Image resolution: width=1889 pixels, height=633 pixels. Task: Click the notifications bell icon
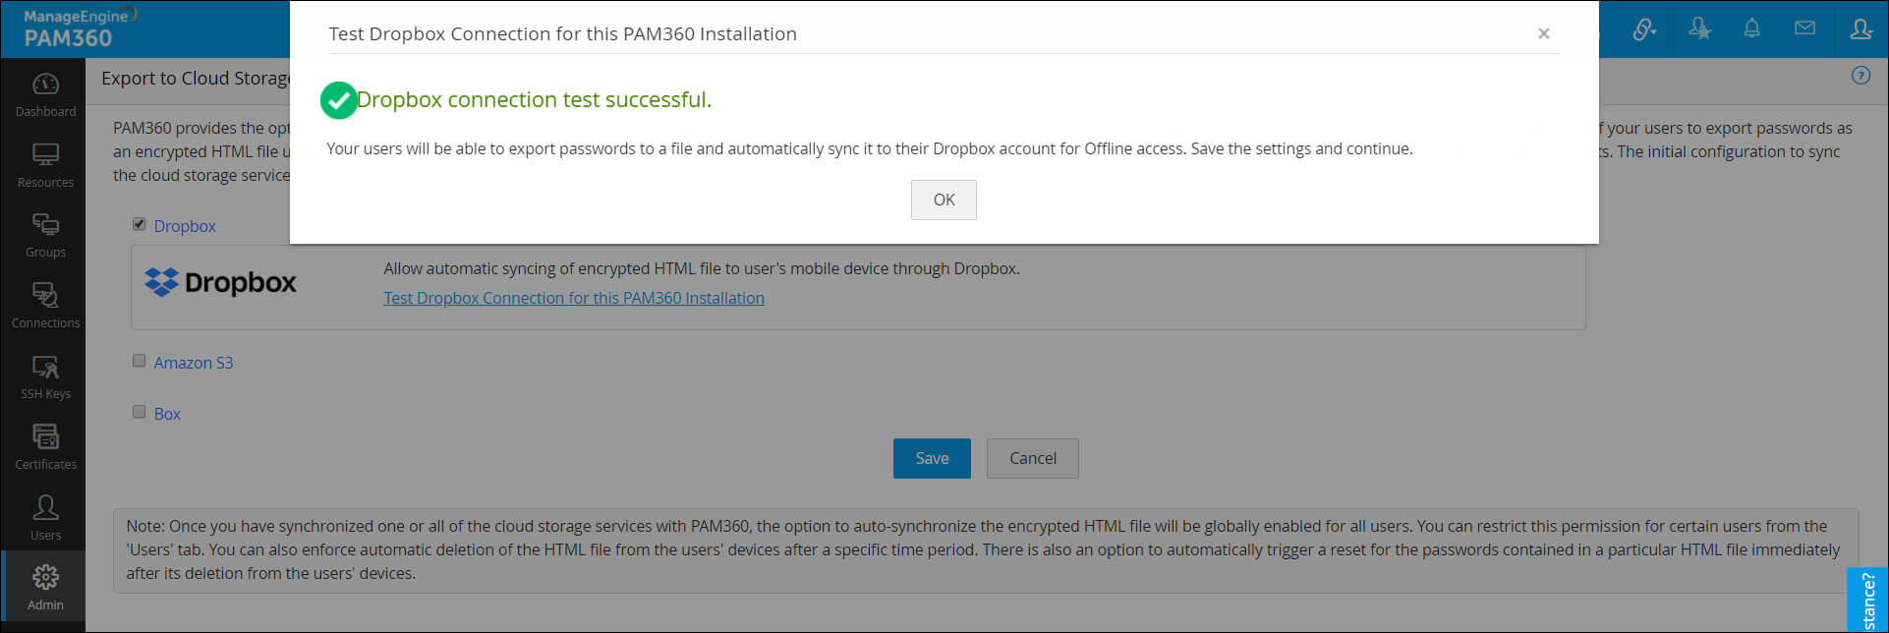[1751, 29]
